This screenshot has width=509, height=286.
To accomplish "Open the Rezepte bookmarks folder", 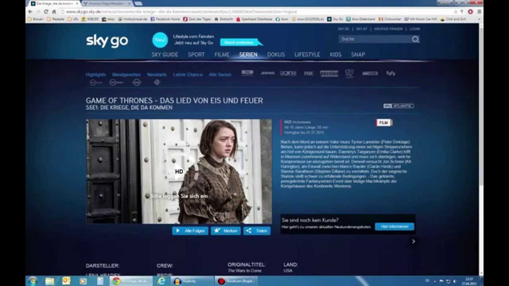I will 56,19.
